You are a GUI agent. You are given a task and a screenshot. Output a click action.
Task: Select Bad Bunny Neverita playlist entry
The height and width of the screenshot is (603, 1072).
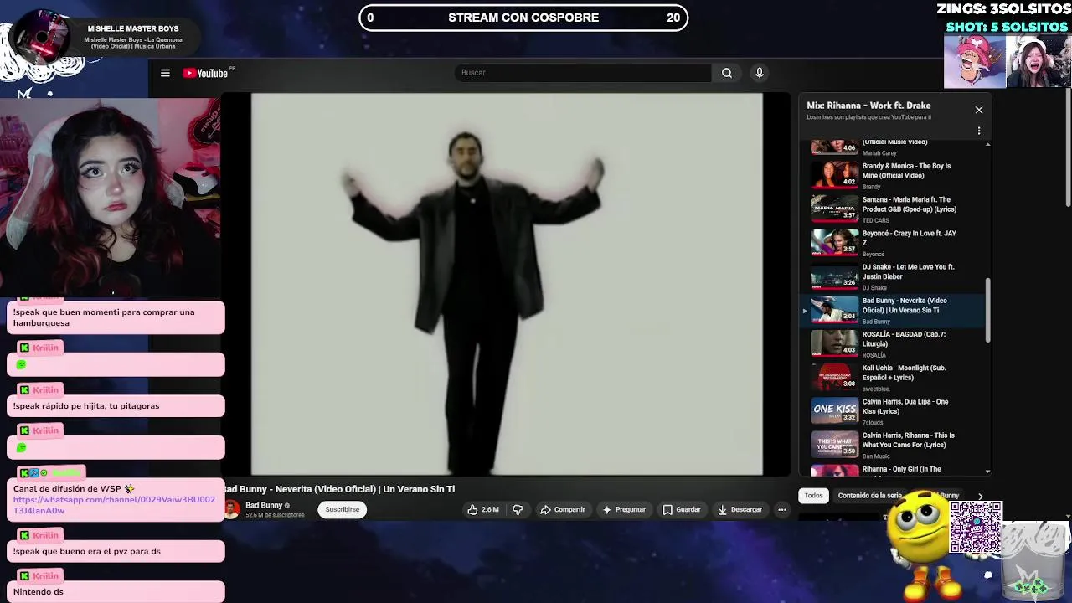click(x=891, y=310)
